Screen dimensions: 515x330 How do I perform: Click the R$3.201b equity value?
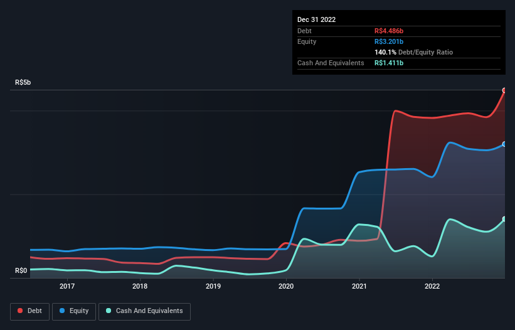pos(389,41)
